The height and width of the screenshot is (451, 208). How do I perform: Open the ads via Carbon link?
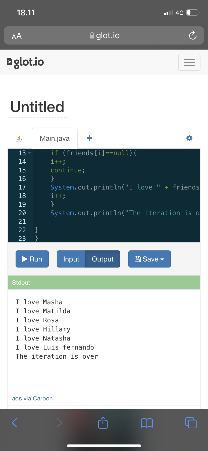[x=32, y=398]
